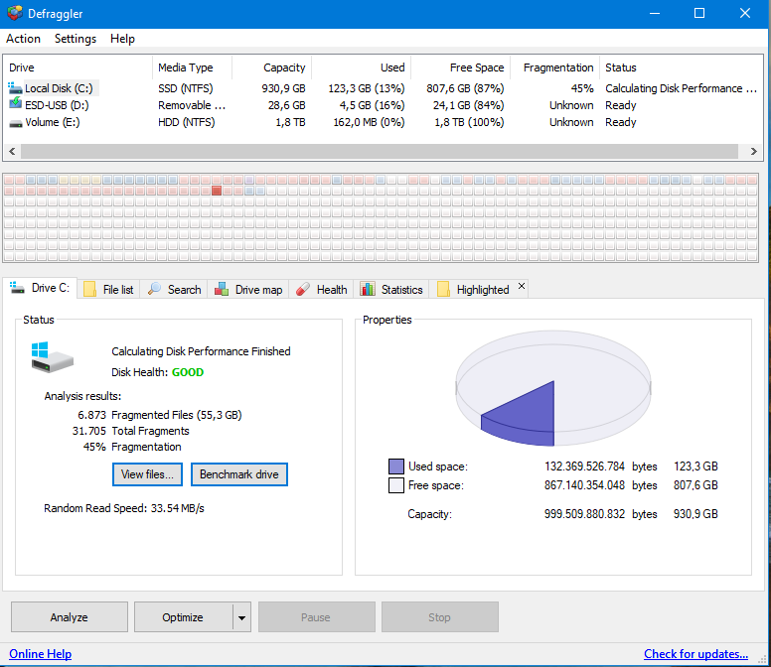
Task: Click the Search magnifier icon
Action: 154,289
